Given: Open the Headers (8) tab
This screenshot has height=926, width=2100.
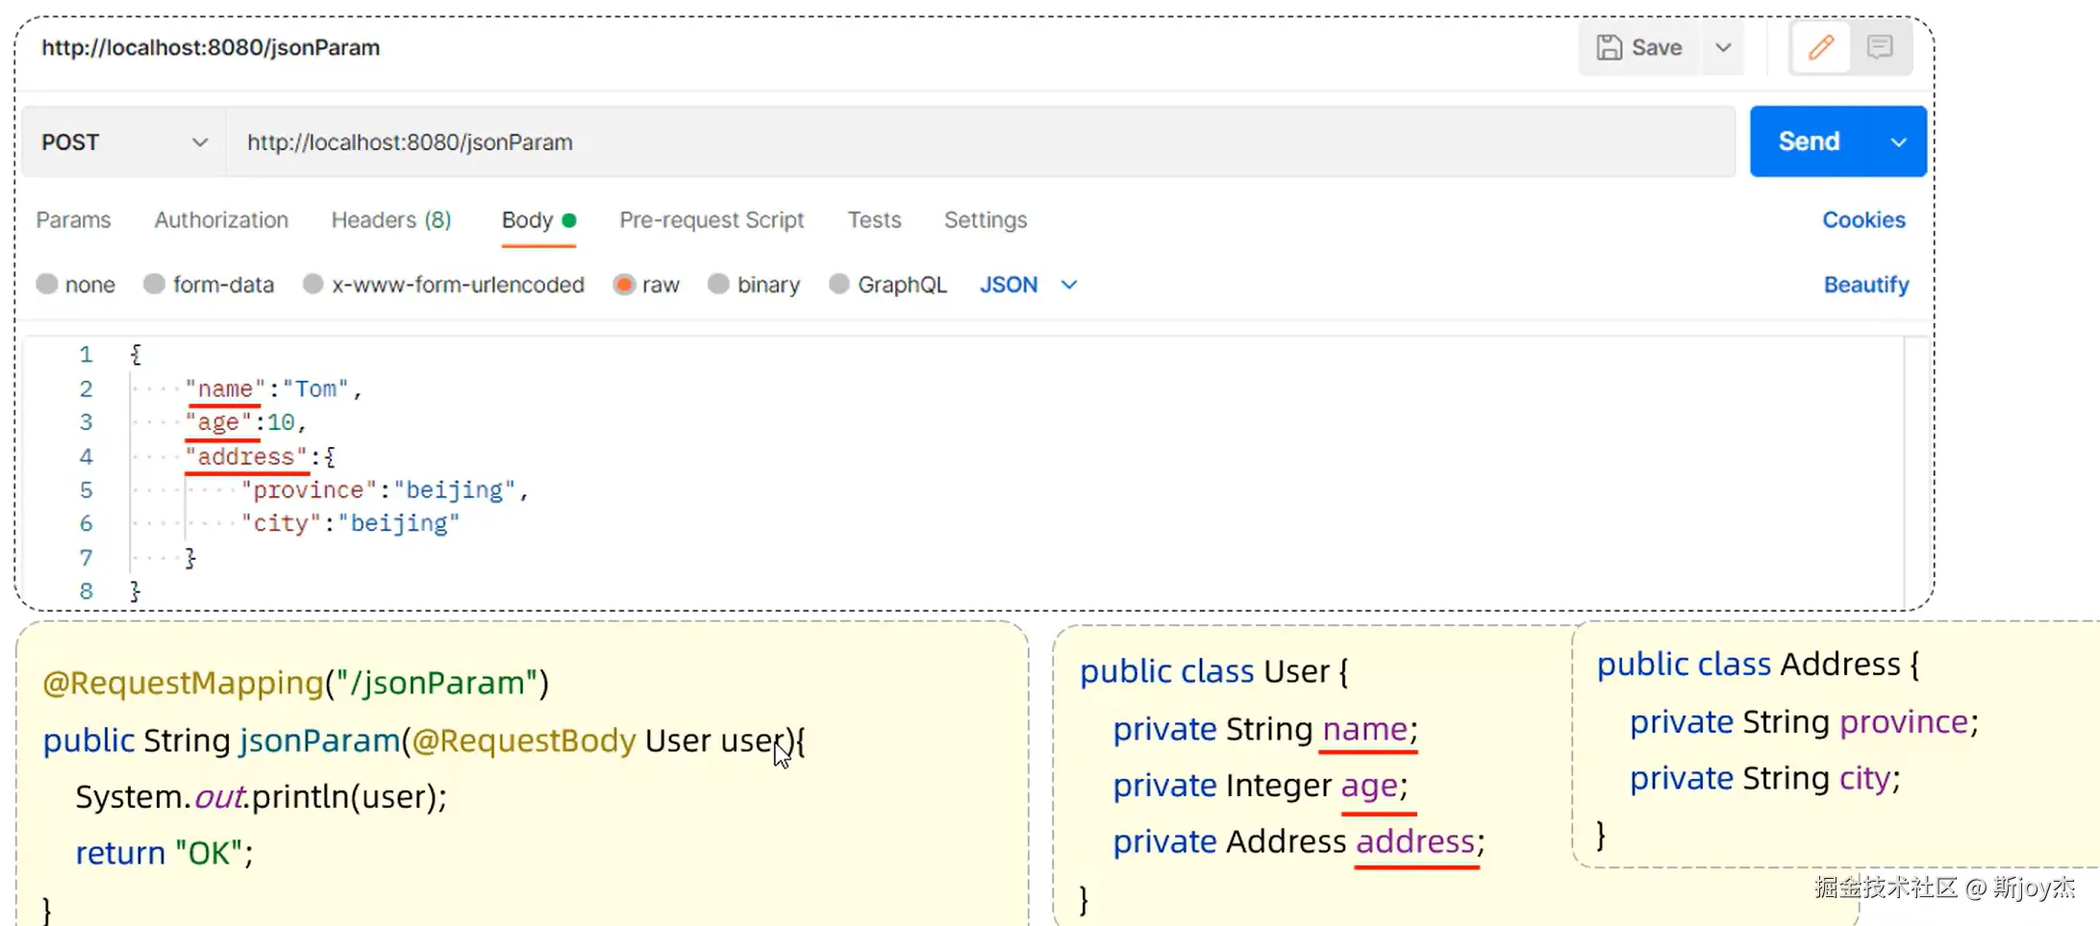Looking at the screenshot, I should point(391,220).
